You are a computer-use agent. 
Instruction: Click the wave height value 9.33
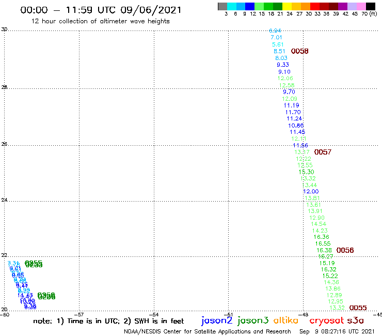[282, 65]
